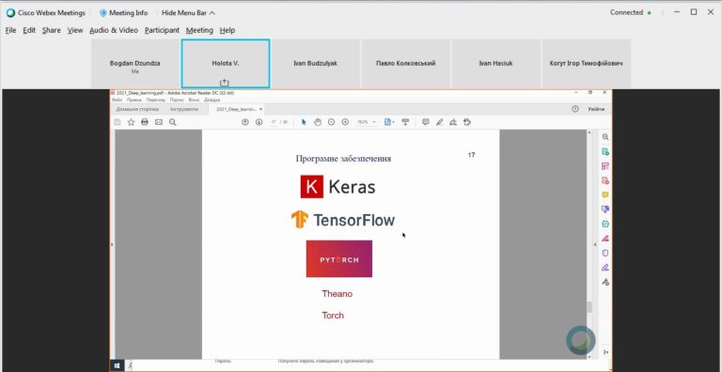Go to previous page with up arrow
Screen dimensions: 722x372
pos(245,122)
